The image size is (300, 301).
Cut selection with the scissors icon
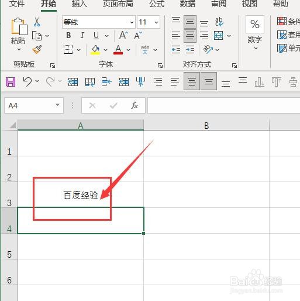pyautogui.click(x=37, y=22)
